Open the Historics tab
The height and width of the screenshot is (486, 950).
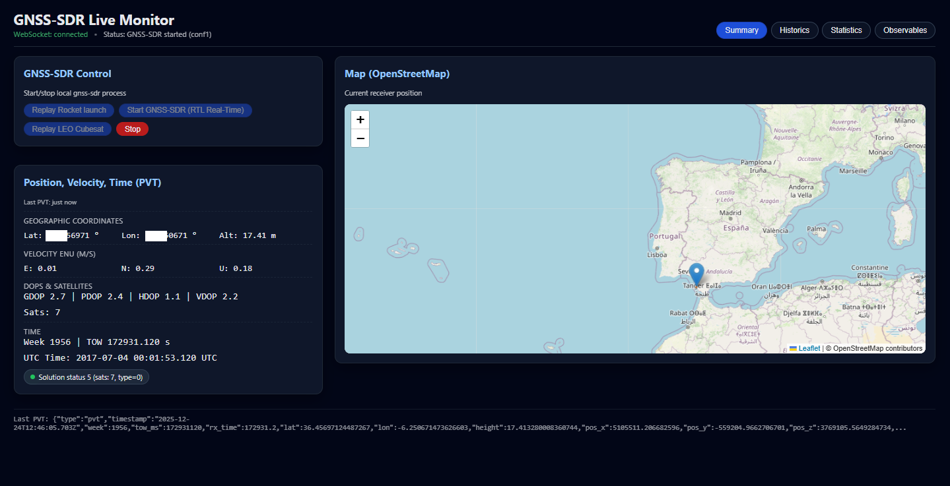(794, 30)
